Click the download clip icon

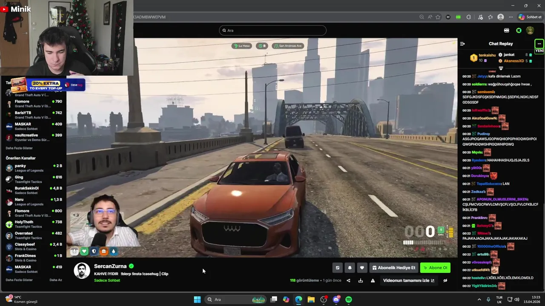(361, 280)
